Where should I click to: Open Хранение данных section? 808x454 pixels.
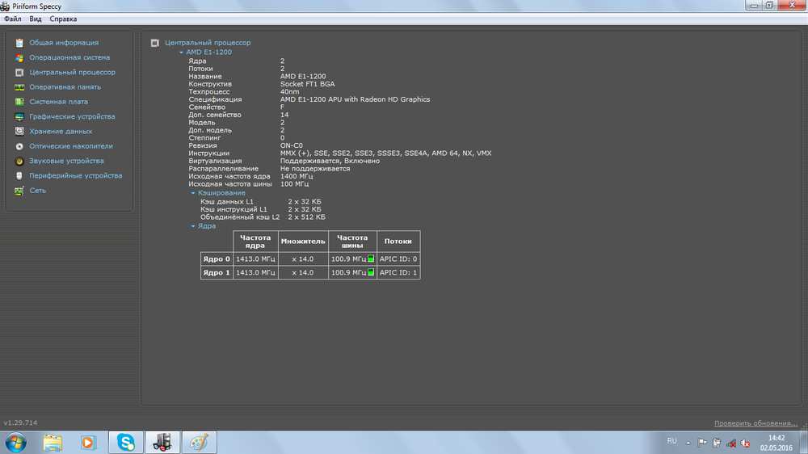click(61, 132)
